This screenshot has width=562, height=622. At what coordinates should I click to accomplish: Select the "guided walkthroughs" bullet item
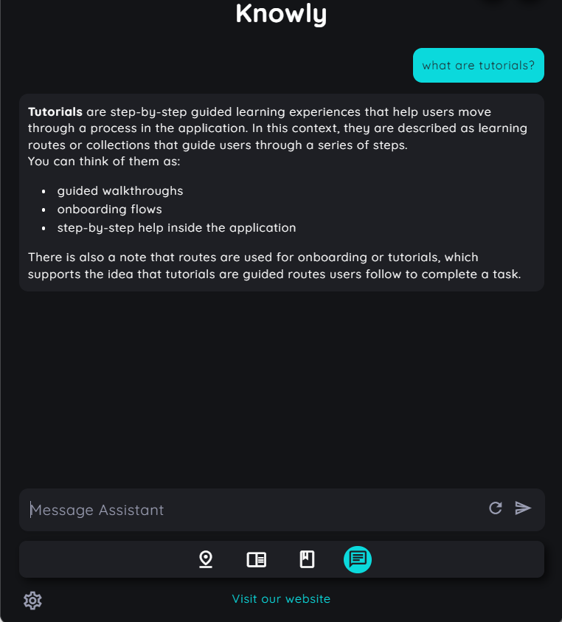click(120, 191)
